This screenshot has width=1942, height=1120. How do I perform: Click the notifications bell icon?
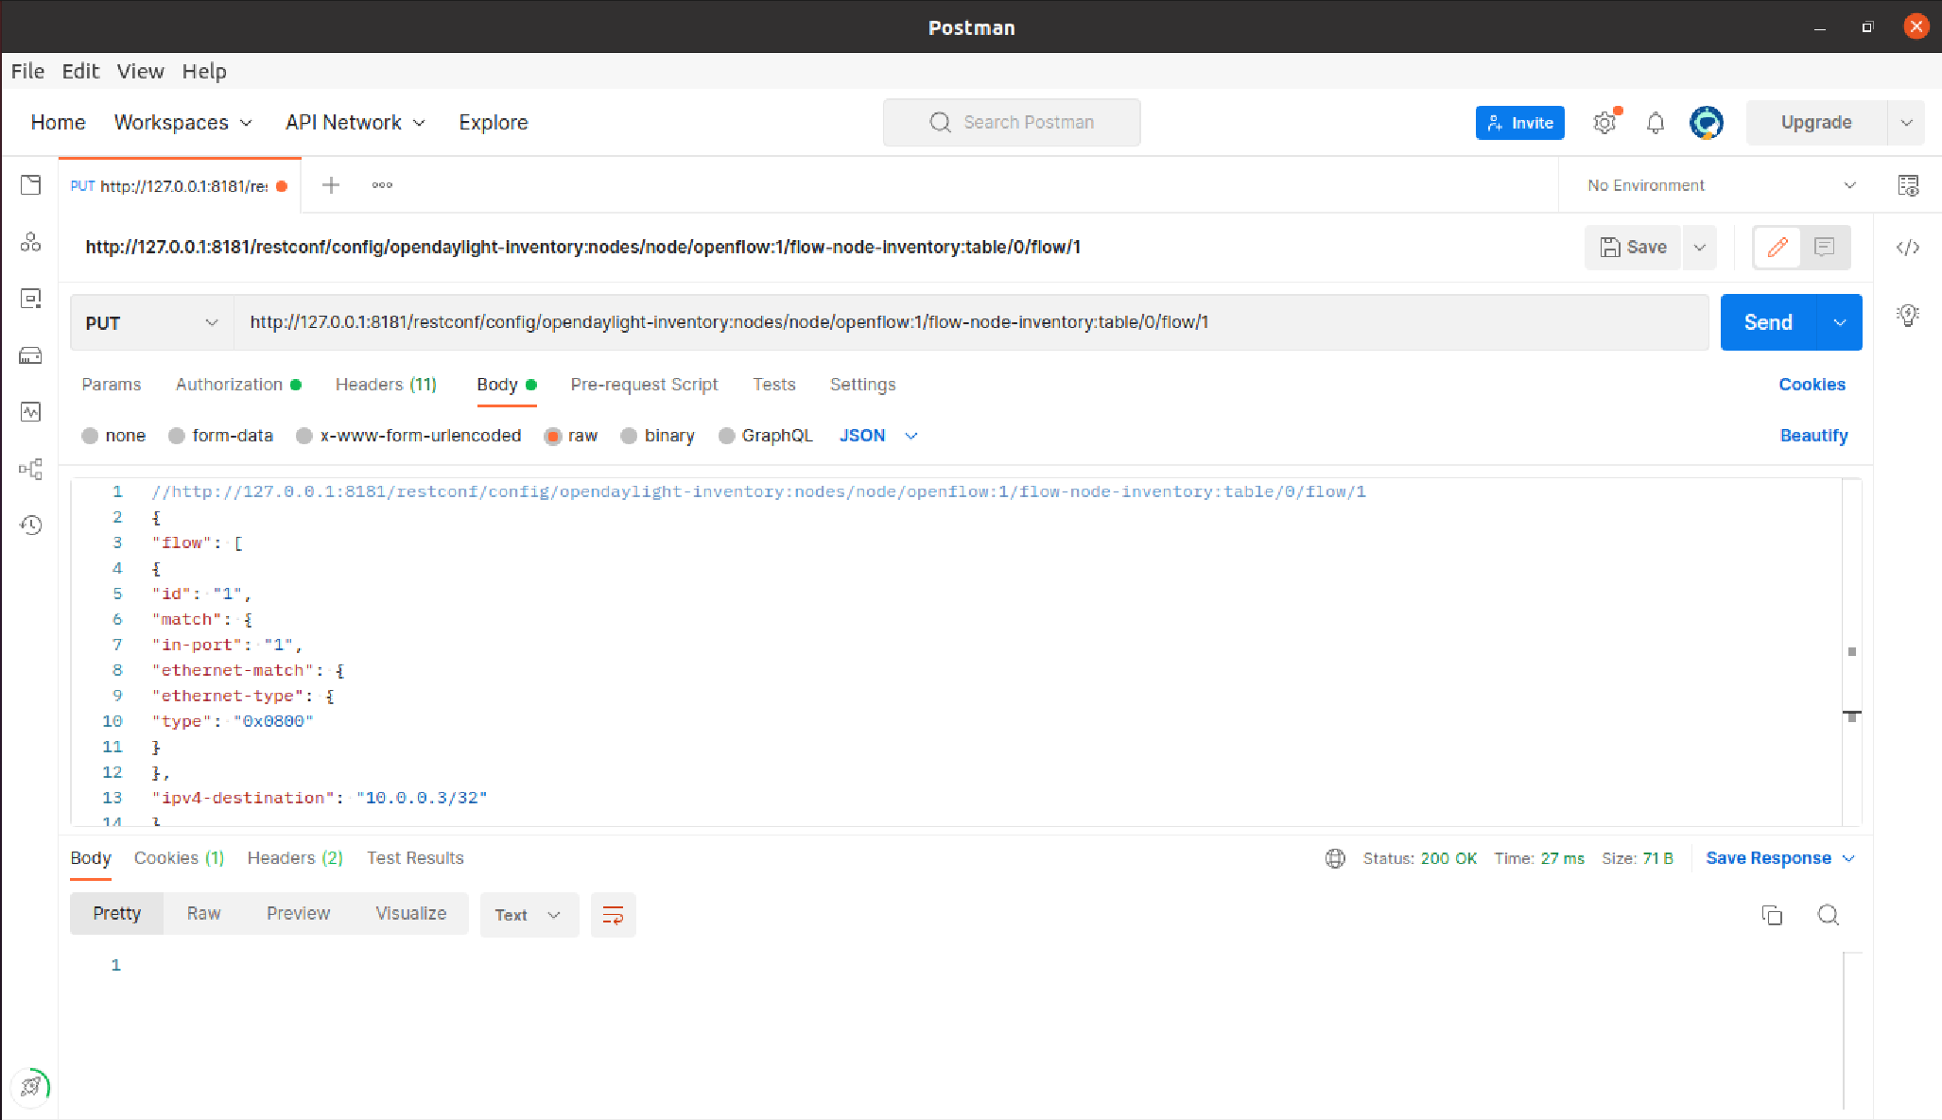[1655, 123]
